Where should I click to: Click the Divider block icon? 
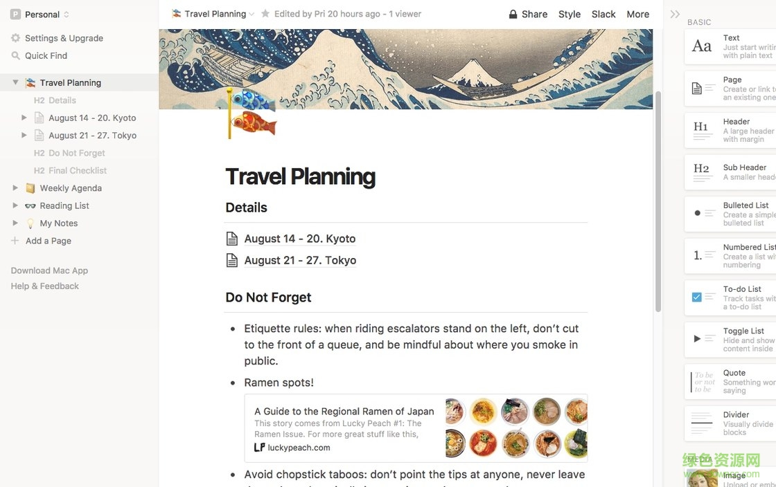(702, 423)
